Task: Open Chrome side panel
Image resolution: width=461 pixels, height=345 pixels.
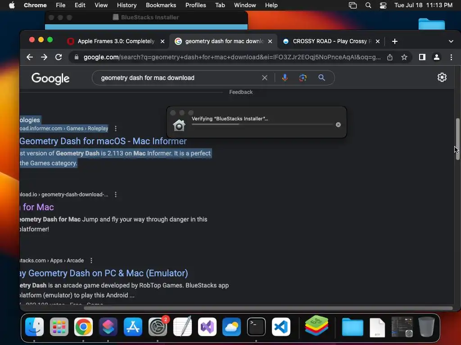Action: [x=422, y=57]
